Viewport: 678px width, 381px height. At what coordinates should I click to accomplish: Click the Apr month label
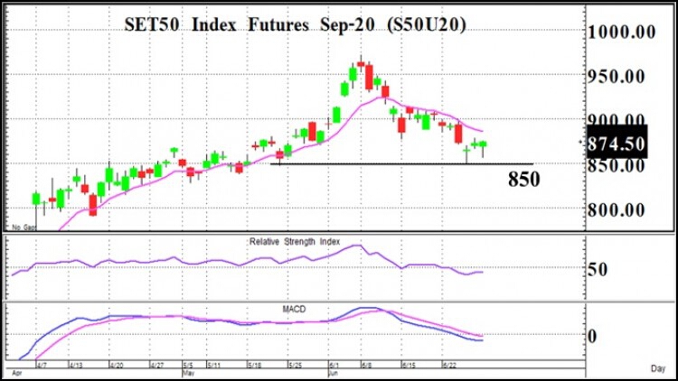[16, 373]
